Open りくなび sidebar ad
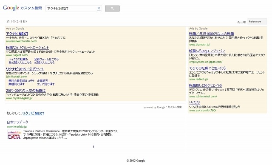The height and width of the screenshot is (165, 272). (x=194, y=102)
